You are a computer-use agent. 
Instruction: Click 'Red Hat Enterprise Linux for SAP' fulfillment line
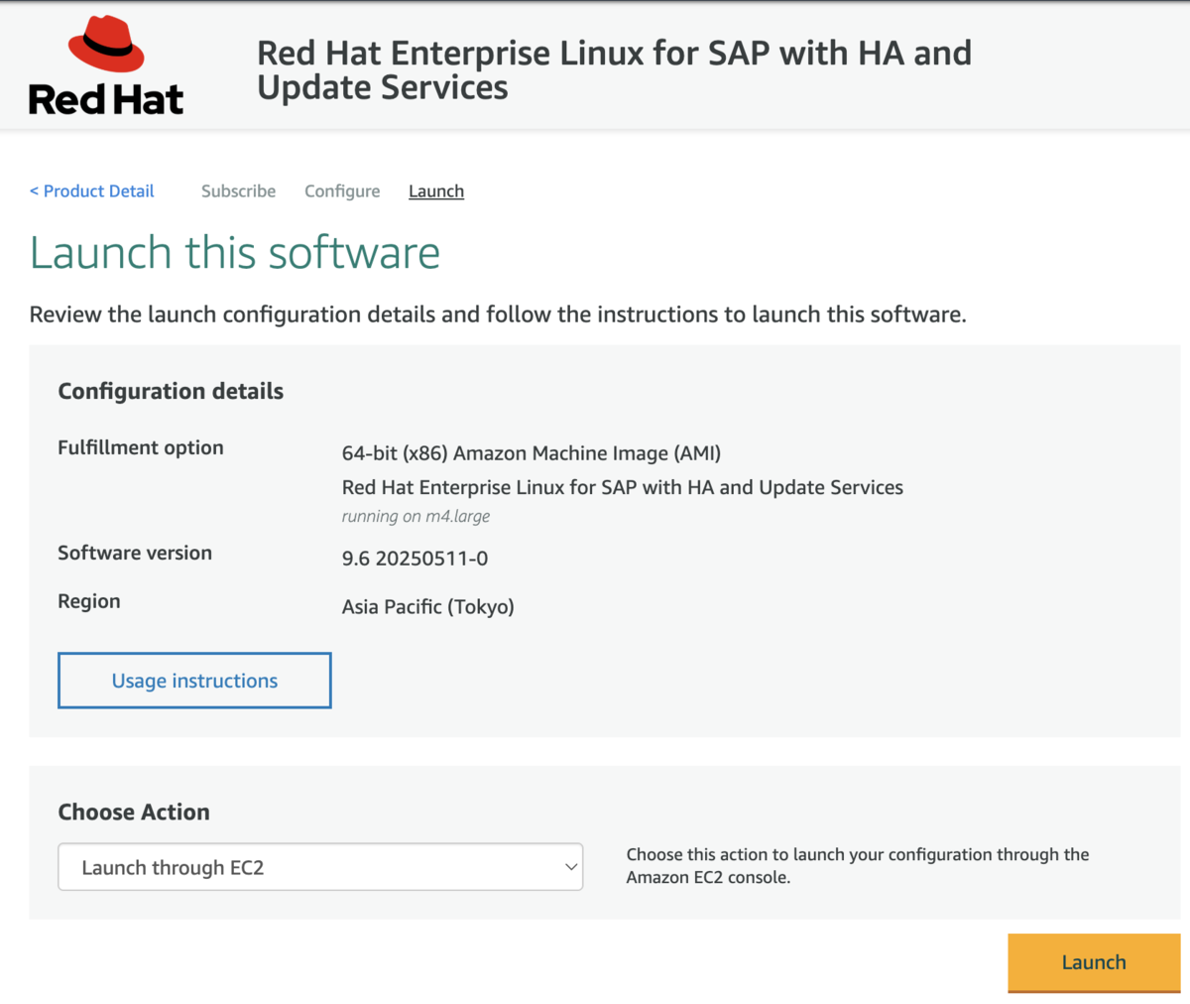tap(623, 488)
